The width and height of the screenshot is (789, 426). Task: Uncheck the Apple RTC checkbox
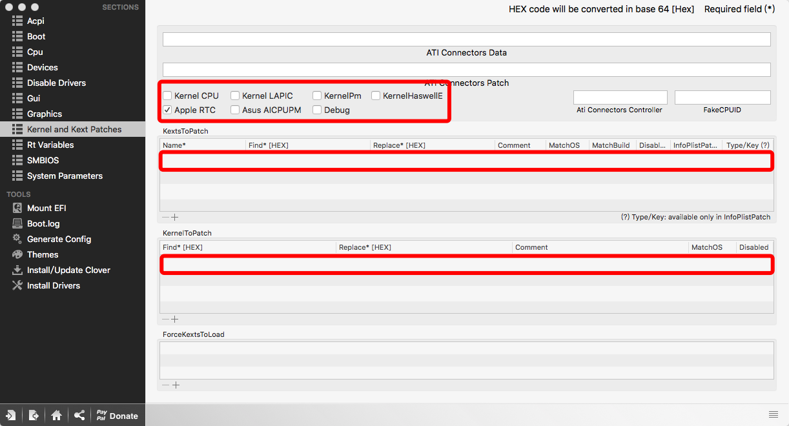click(167, 110)
